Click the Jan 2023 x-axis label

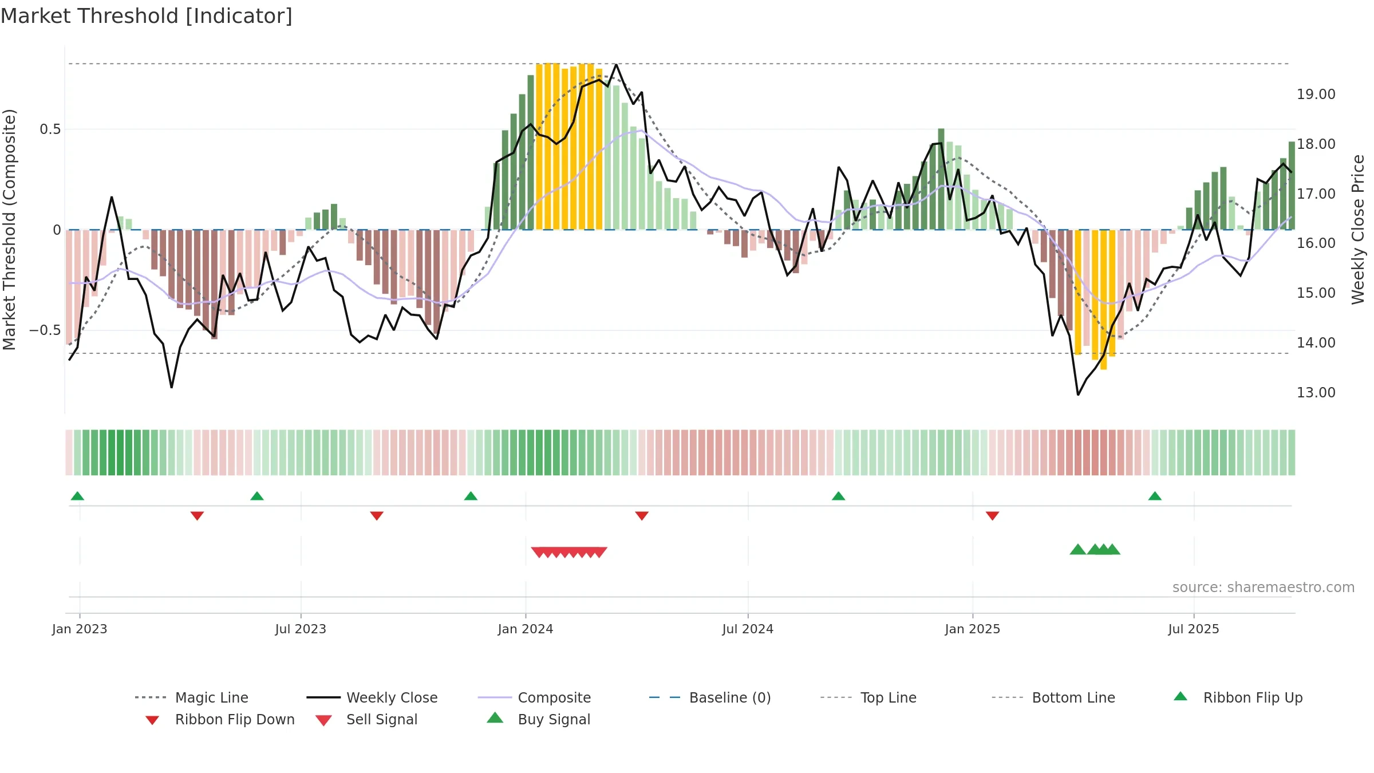pyautogui.click(x=80, y=629)
